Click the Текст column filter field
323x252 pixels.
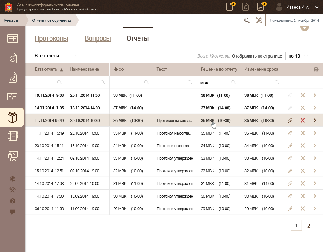(175, 82)
